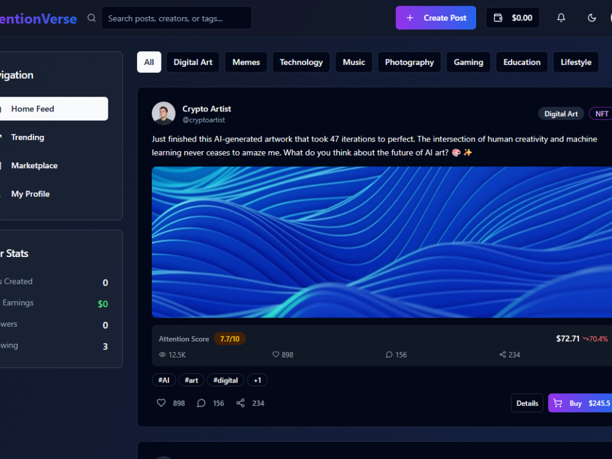
Task: Click the #art tag
Action: (191, 380)
